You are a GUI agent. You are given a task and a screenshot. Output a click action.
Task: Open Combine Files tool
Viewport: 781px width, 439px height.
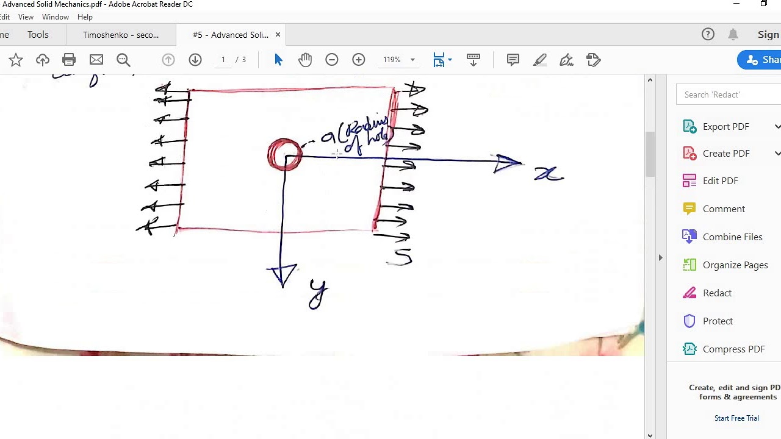pos(723,237)
